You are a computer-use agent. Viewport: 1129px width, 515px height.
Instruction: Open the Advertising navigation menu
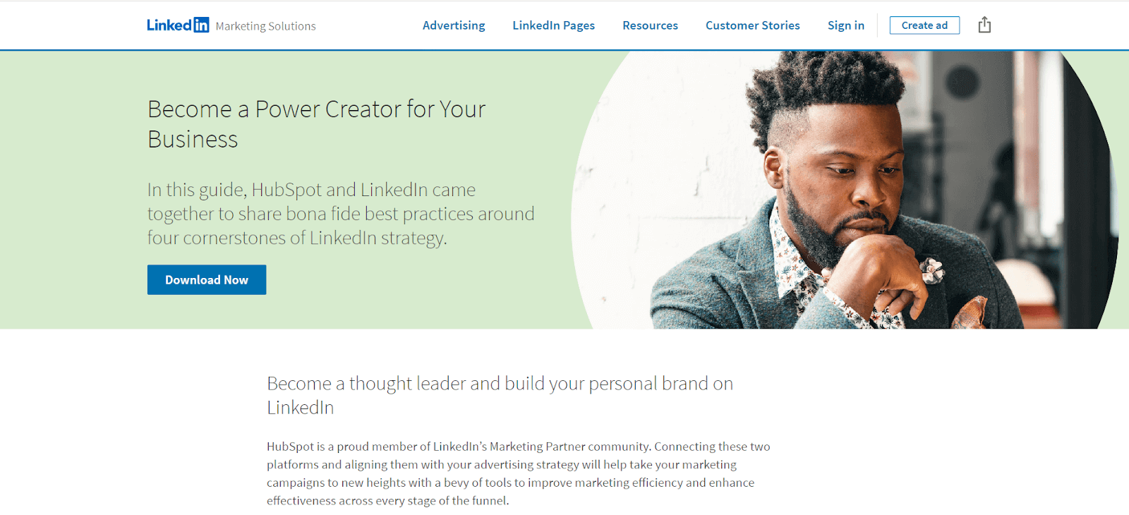454,25
